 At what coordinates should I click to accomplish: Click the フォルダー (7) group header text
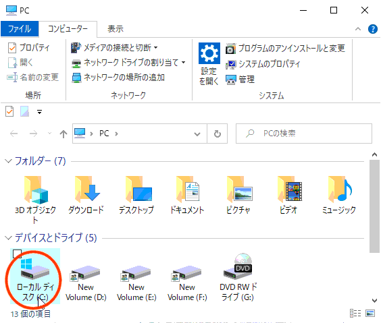click(40, 161)
